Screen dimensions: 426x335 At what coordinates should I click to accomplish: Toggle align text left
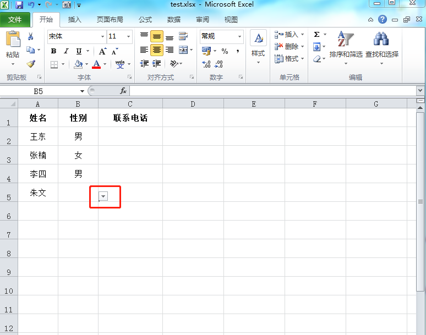(144, 50)
